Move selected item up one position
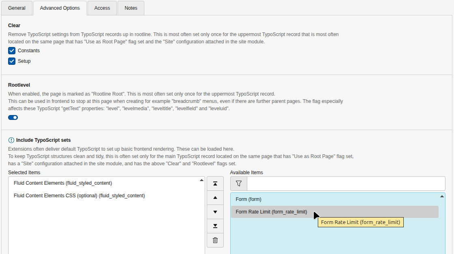454x254 pixels. pyautogui.click(x=215, y=198)
